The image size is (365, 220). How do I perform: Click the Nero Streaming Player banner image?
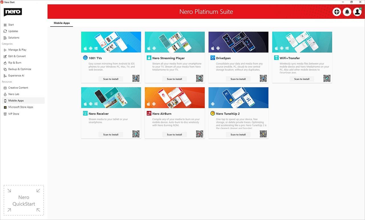pyautogui.click(x=175, y=42)
